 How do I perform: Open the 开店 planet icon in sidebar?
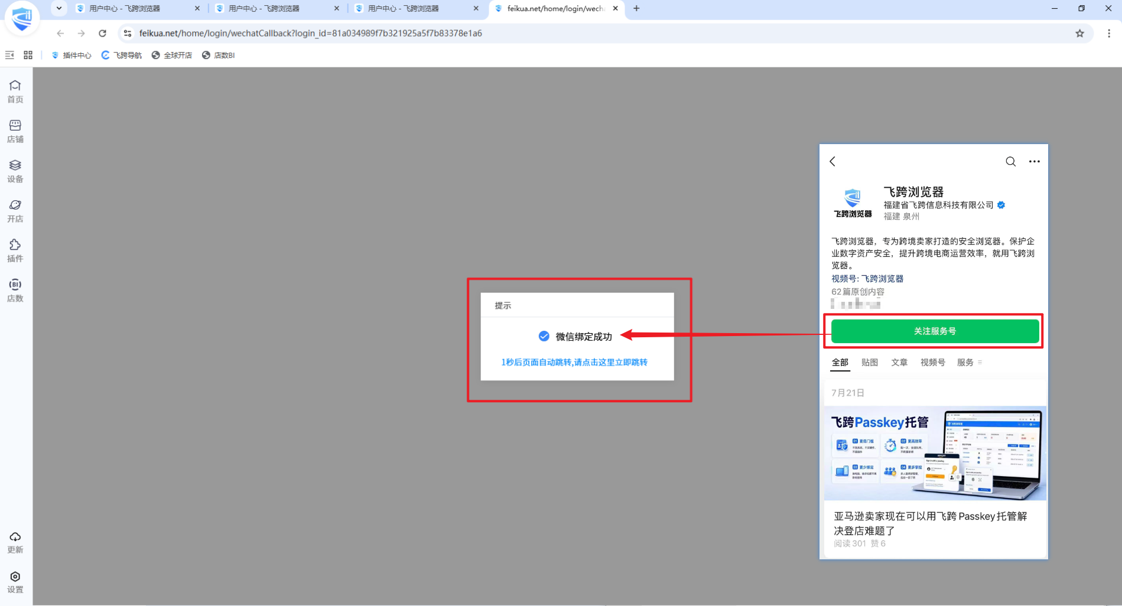[x=15, y=211]
